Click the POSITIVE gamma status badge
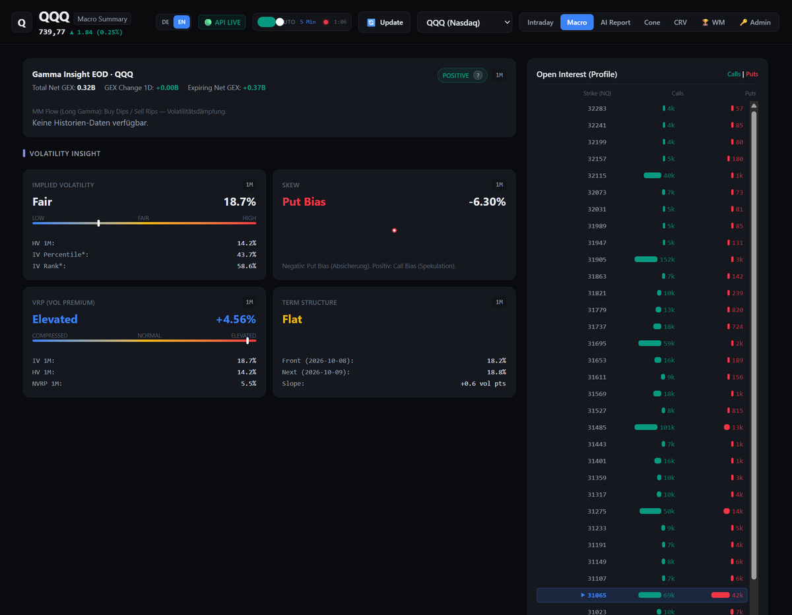 462,75
